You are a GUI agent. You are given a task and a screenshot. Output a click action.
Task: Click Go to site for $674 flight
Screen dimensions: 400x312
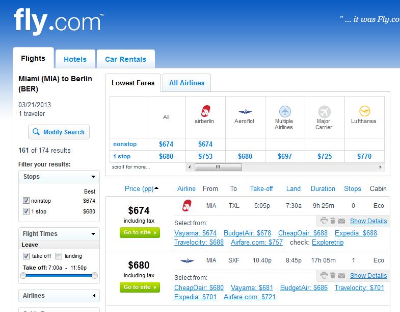click(x=140, y=232)
